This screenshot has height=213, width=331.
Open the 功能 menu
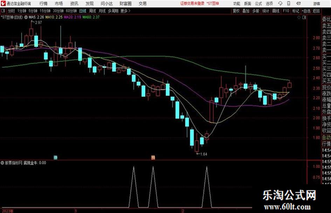pyautogui.click(x=237, y=3)
